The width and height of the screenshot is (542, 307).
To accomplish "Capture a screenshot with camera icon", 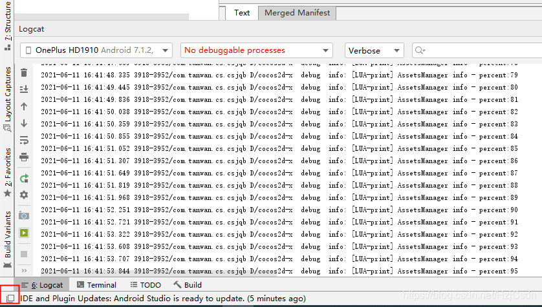I will tap(24, 215).
